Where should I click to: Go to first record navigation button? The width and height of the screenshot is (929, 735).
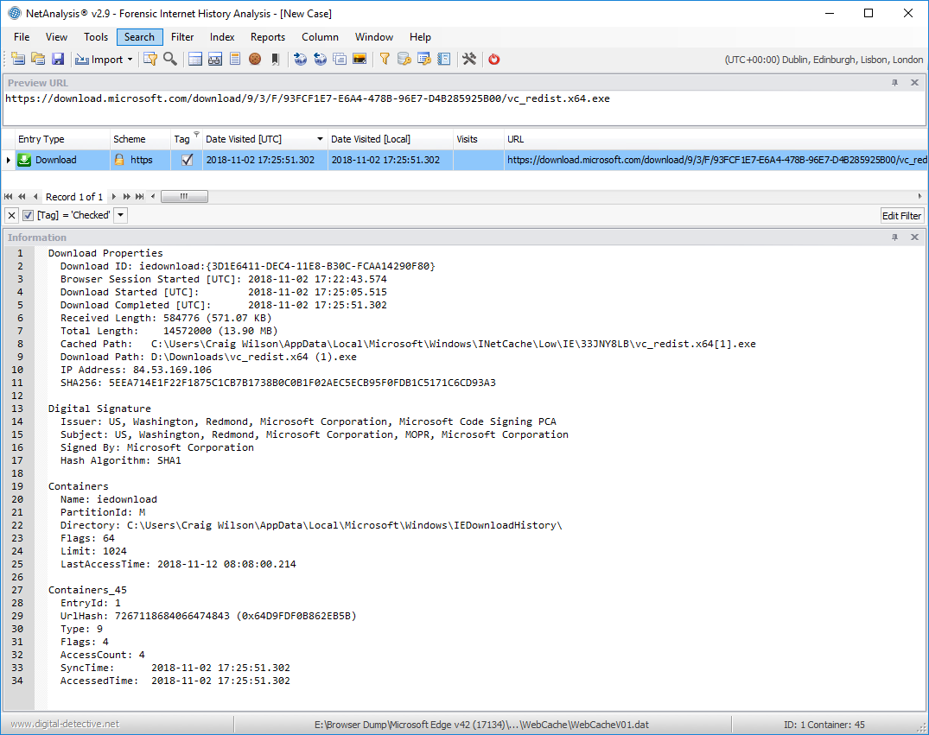click(x=9, y=197)
